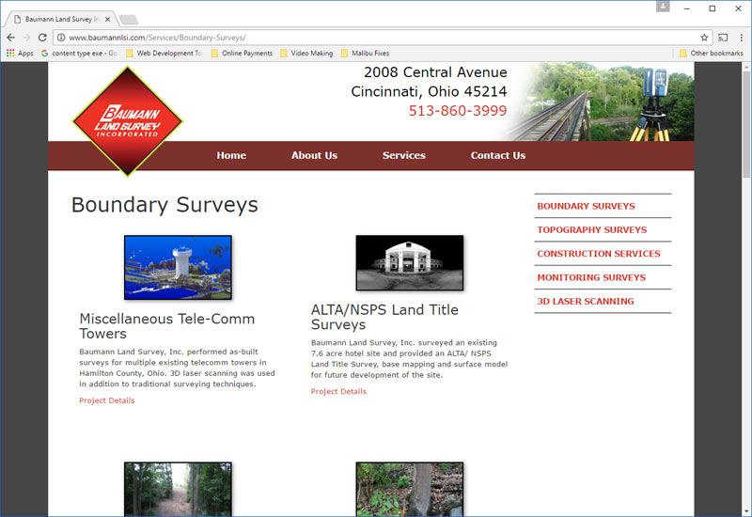752x517 pixels.
Task: Open Contact Us navigation item
Action: pyautogui.click(x=498, y=155)
